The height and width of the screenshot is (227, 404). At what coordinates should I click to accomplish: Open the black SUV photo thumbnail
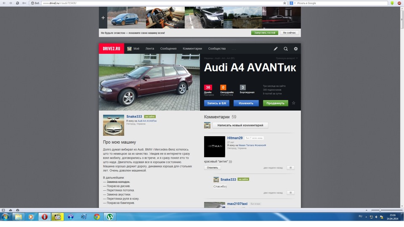[204, 18]
